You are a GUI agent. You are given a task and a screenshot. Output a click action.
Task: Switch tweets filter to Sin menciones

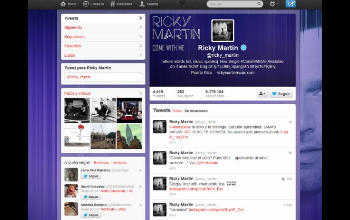click(x=195, y=111)
